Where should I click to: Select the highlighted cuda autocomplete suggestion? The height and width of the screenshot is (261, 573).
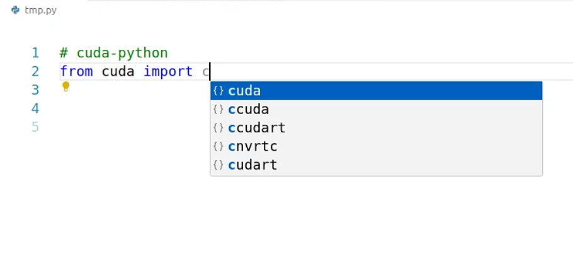point(377,91)
